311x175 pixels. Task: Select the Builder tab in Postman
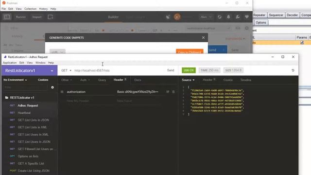tap(113, 17)
